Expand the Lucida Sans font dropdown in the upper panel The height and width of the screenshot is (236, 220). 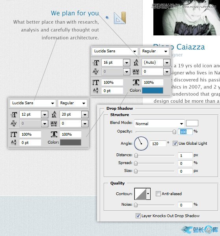(x=115, y=51)
